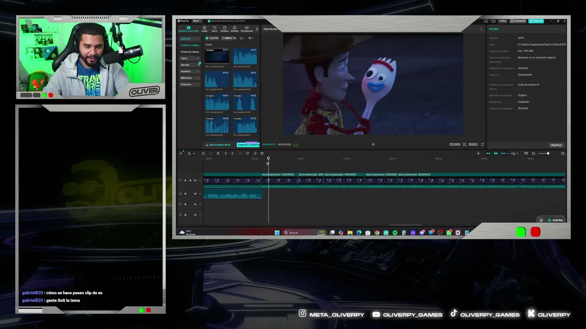586x329 pixels.
Task: Open the CapCut Menú dropdown
Action: (197, 21)
